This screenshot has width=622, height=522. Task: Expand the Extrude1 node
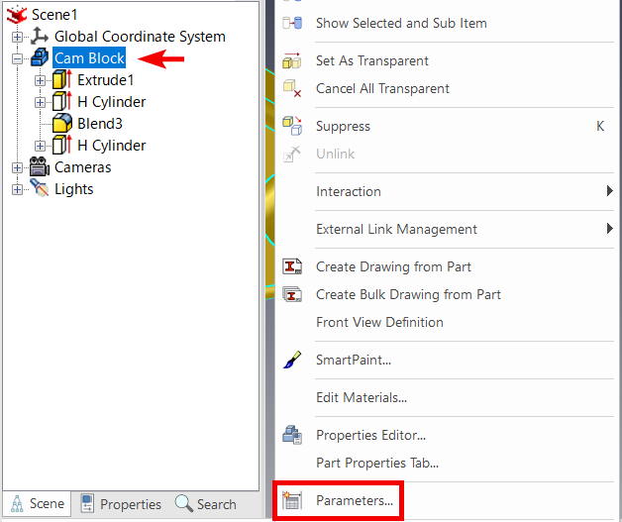[x=40, y=80]
